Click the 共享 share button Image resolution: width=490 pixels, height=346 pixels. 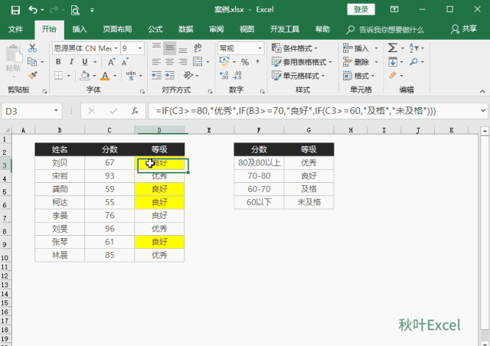point(464,29)
